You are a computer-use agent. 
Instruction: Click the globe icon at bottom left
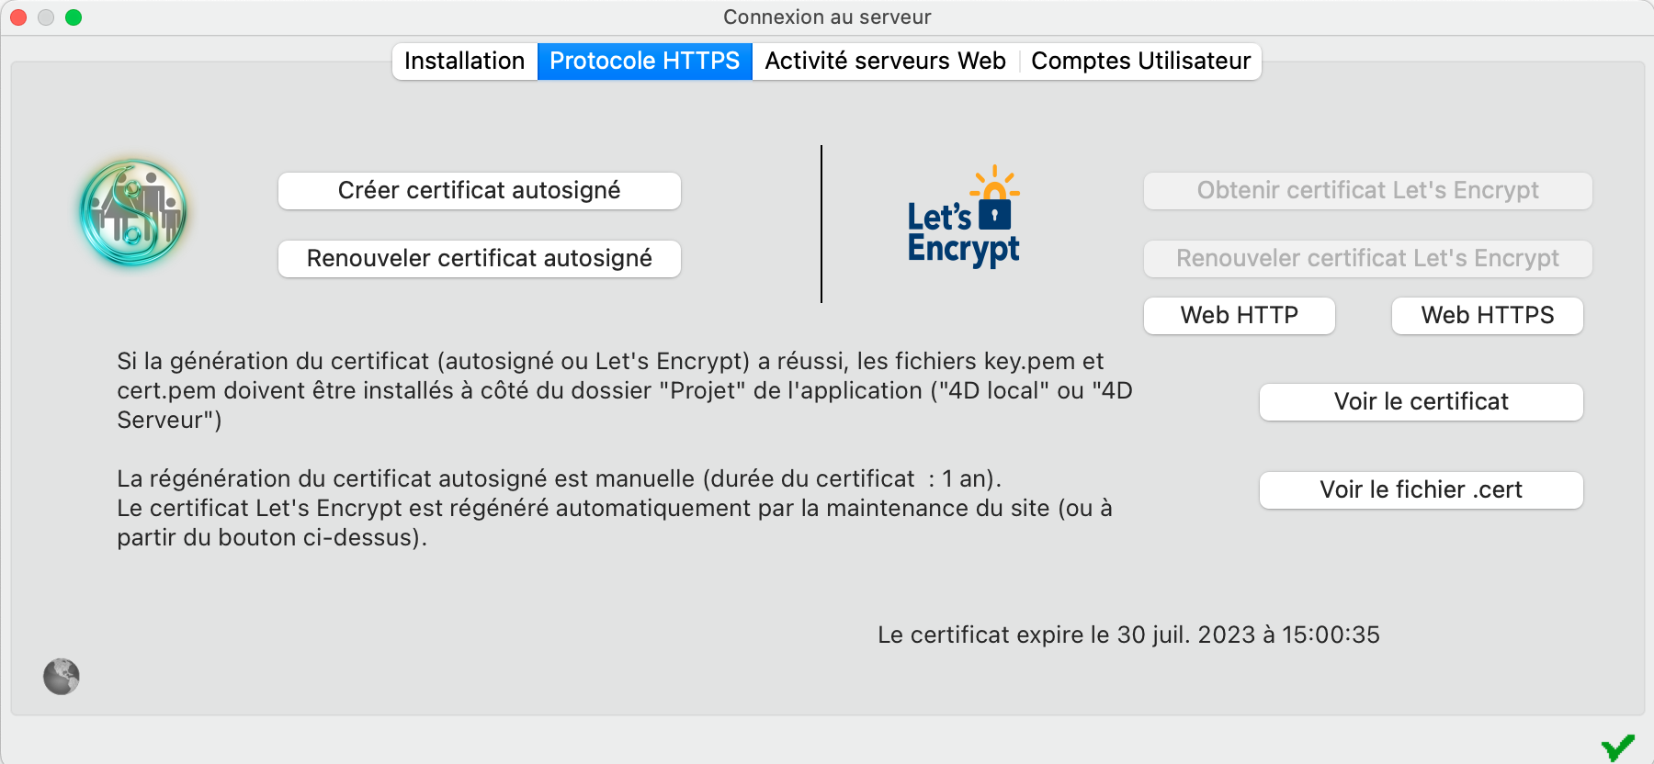click(62, 677)
